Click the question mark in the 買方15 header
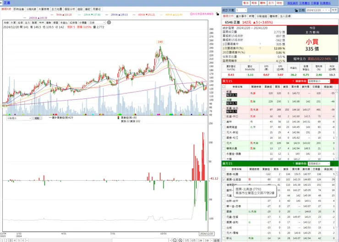Viewport: 339px width, 242px height. (293, 81)
